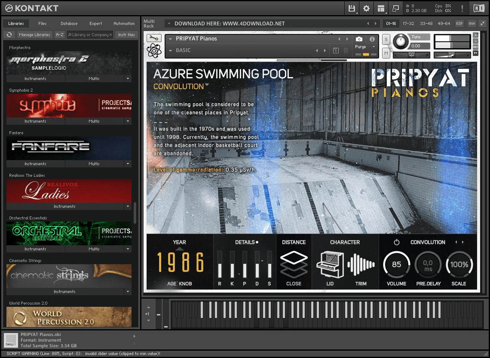Open Cinematic Strings Instruments

point(64,291)
